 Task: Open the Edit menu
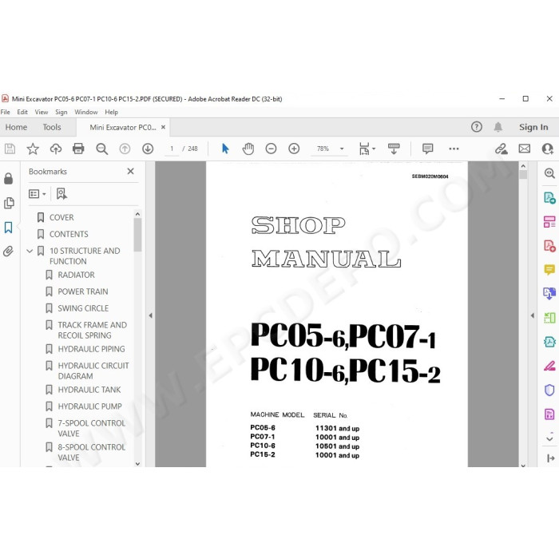(22, 112)
